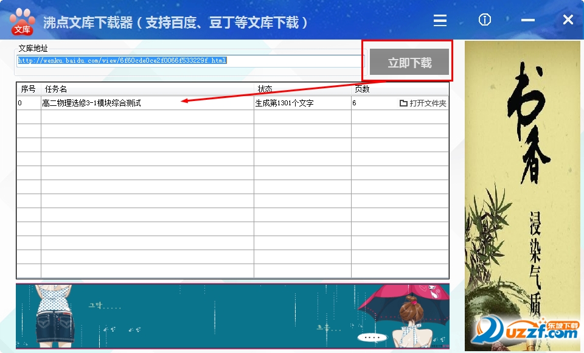Open folder via 打开文件夹 icon
Image resolution: width=584 pixels, height=353 pixels.
pyautogui.click(x=403, y=103)
